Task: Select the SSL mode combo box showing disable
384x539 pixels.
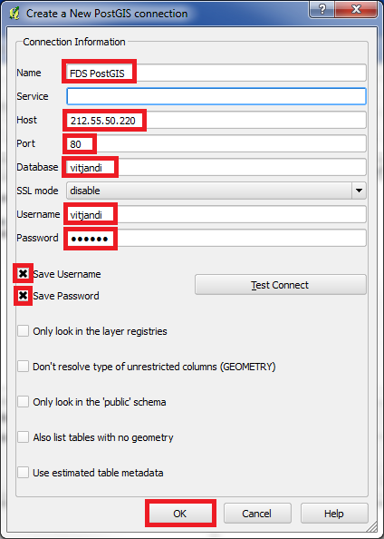Action: coord(216,191)
